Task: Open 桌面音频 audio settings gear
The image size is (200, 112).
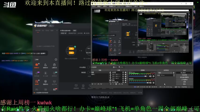Action: pyautogui.click(x=153, y=83)
